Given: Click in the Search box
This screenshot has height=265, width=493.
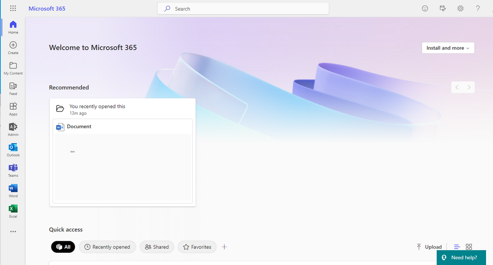Looking at the screenshot, I should [243, 9].
